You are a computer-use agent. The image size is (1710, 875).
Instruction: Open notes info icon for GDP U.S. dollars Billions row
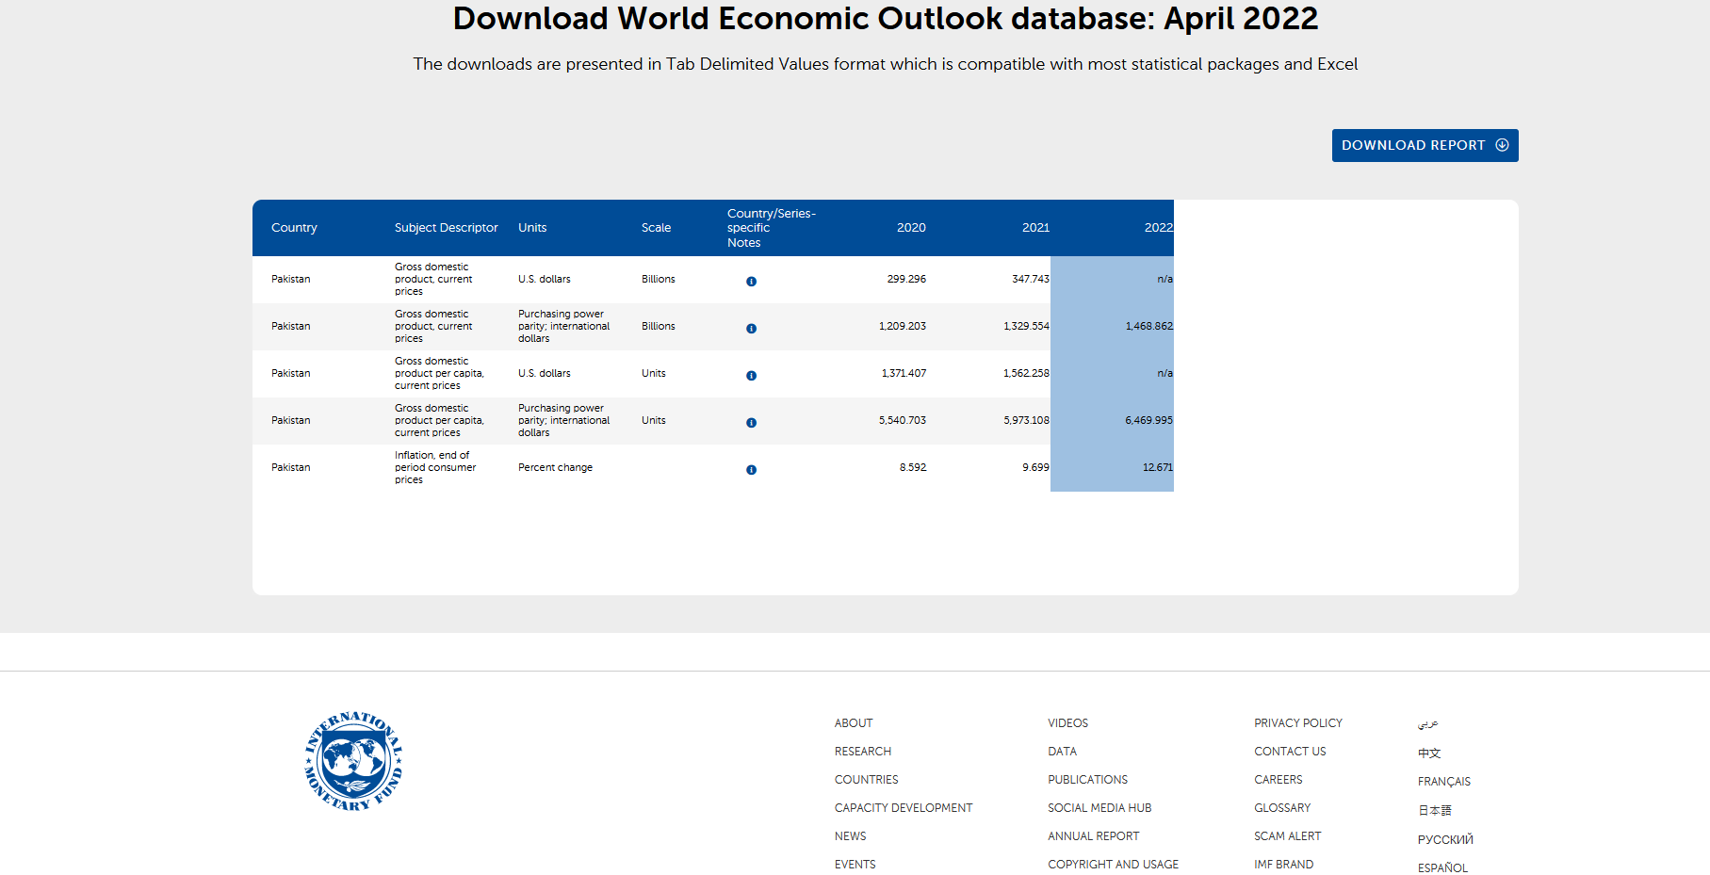751,281
